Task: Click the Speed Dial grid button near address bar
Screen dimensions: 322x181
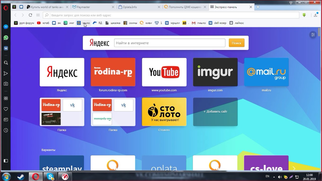Action: 38,15
